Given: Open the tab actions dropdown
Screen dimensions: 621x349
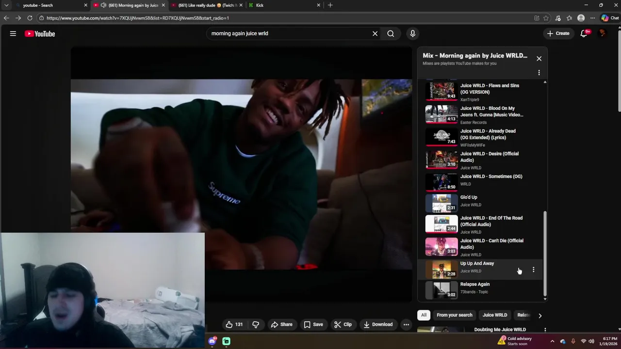Looking at the screenshot, I should [x=6, y=5].
